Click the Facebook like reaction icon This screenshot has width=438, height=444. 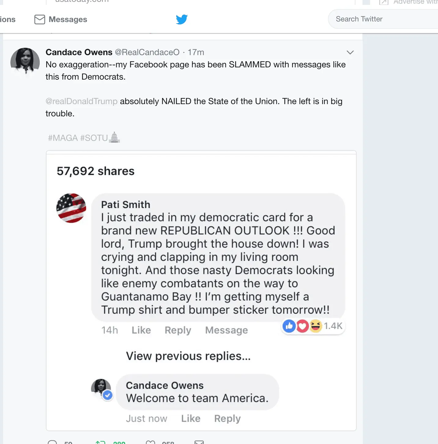coord(289,326)
